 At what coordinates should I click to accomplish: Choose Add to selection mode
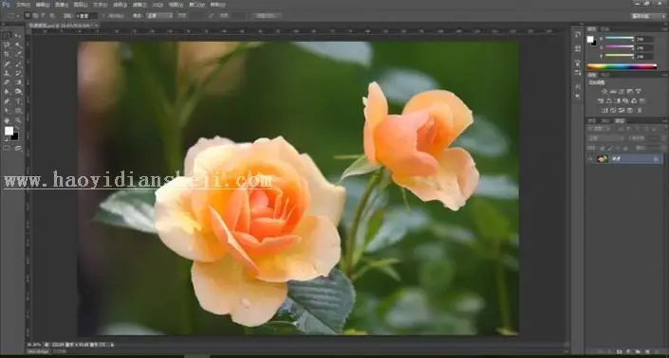(x=35, y=15)
